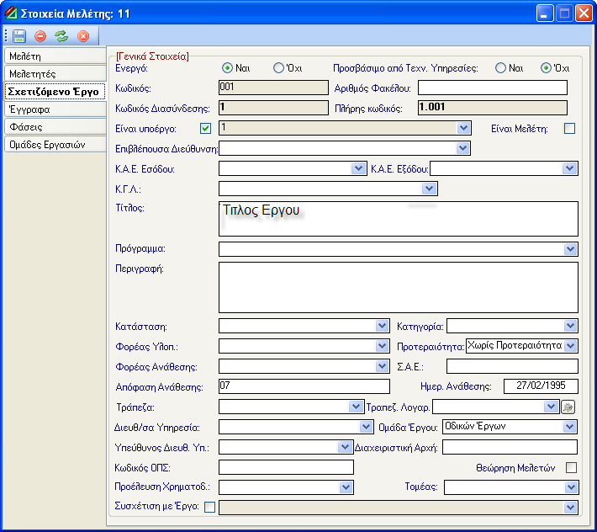This screenshot has height=532, width=597.
Task: Open the Επιβλέπουσα Διεύθυνση dropdown
Action: (x=462, y=148)
